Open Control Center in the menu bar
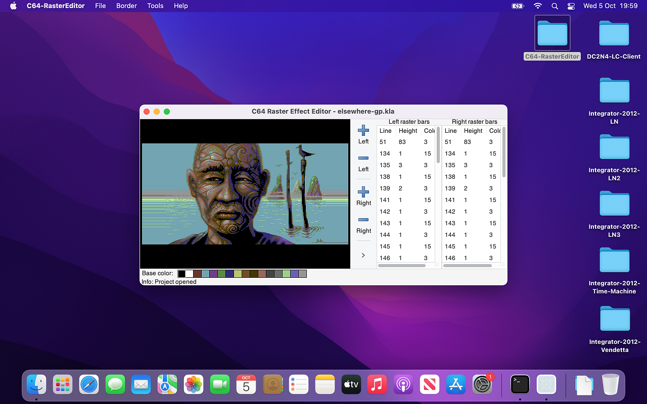This screenshot has width=647, height=404. click(x=571, y=6)
